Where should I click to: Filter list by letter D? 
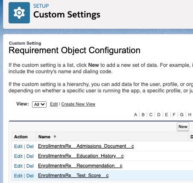[159, 114]
